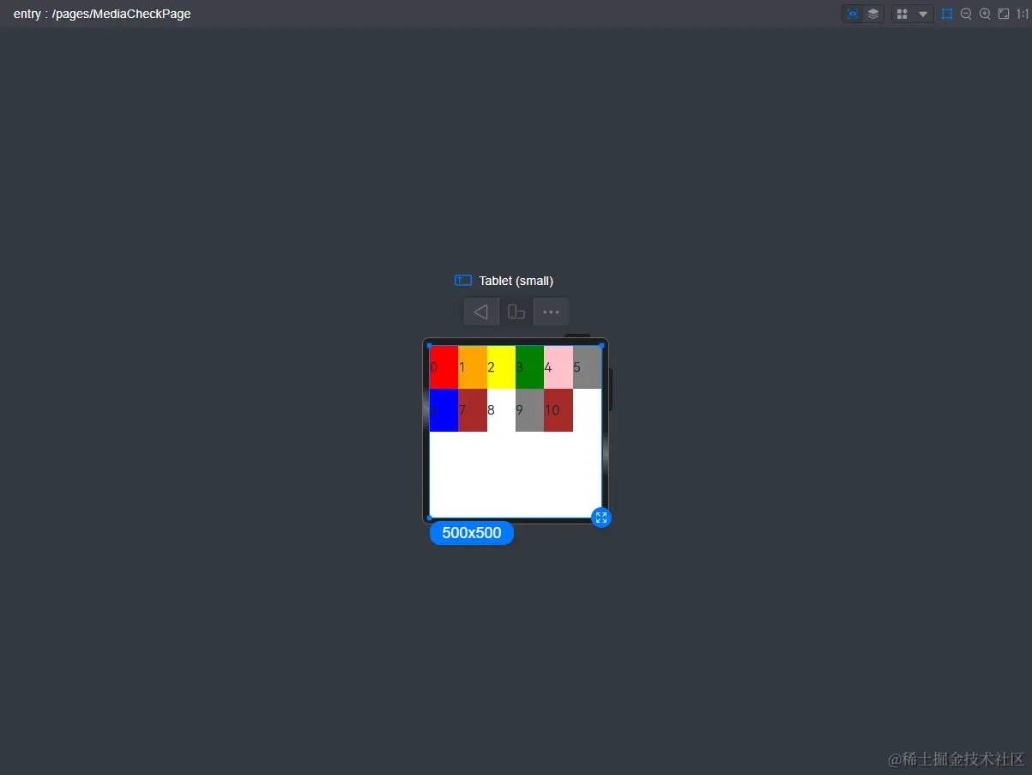Select the yellow cell labeled 2
This screenshot has width=1032, height=775.
pos(501,367)
